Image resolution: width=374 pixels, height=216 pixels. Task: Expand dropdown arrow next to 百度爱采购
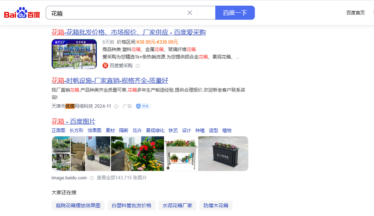[138, 66]
